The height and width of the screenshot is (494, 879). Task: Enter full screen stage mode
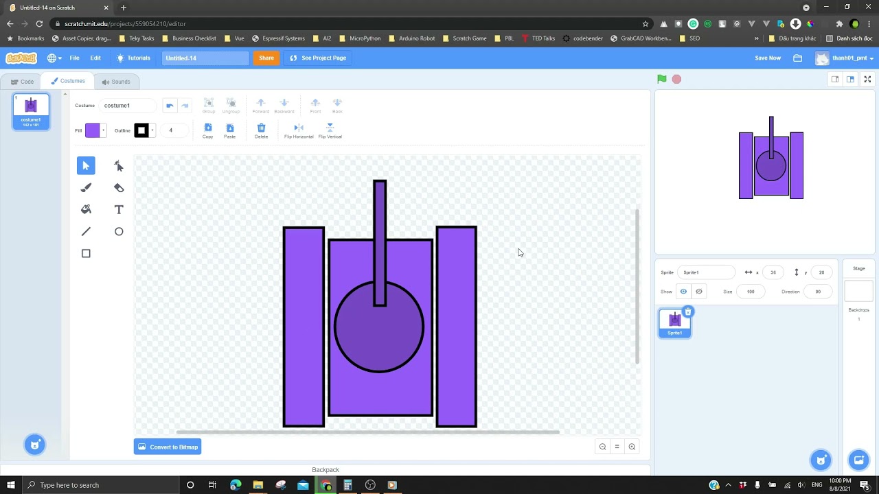tap(867, 79)
